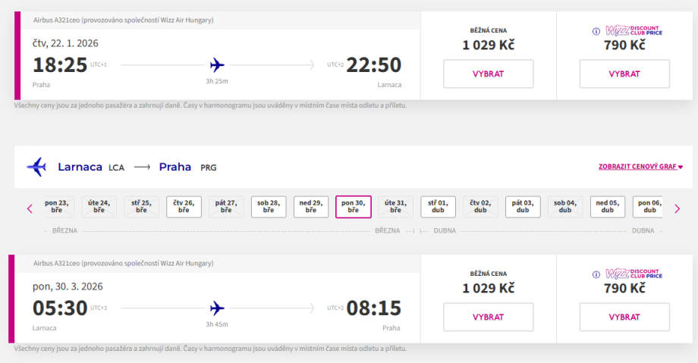Click the info icon for the outbound flight's Discount Club price
The height and width of the screenshot is (363, 698).
point(596,31)
